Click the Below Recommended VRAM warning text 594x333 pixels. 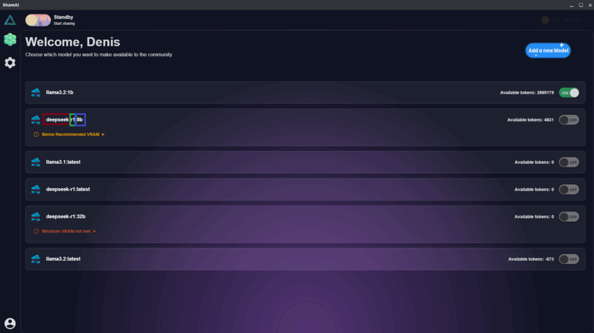70,134
